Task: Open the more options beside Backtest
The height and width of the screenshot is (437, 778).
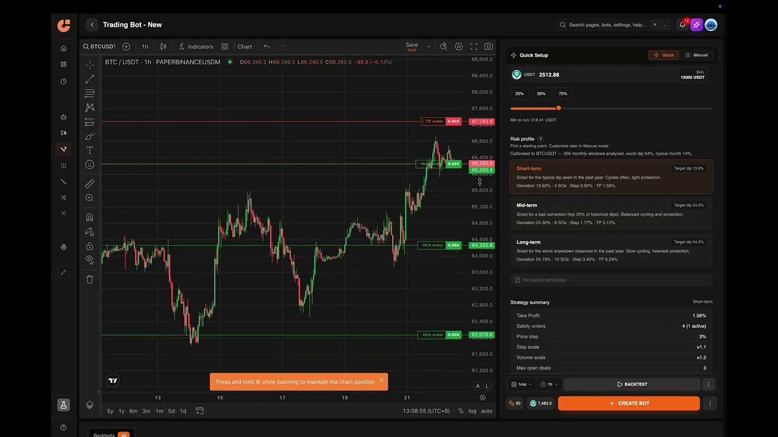Action: pos(708,384)
